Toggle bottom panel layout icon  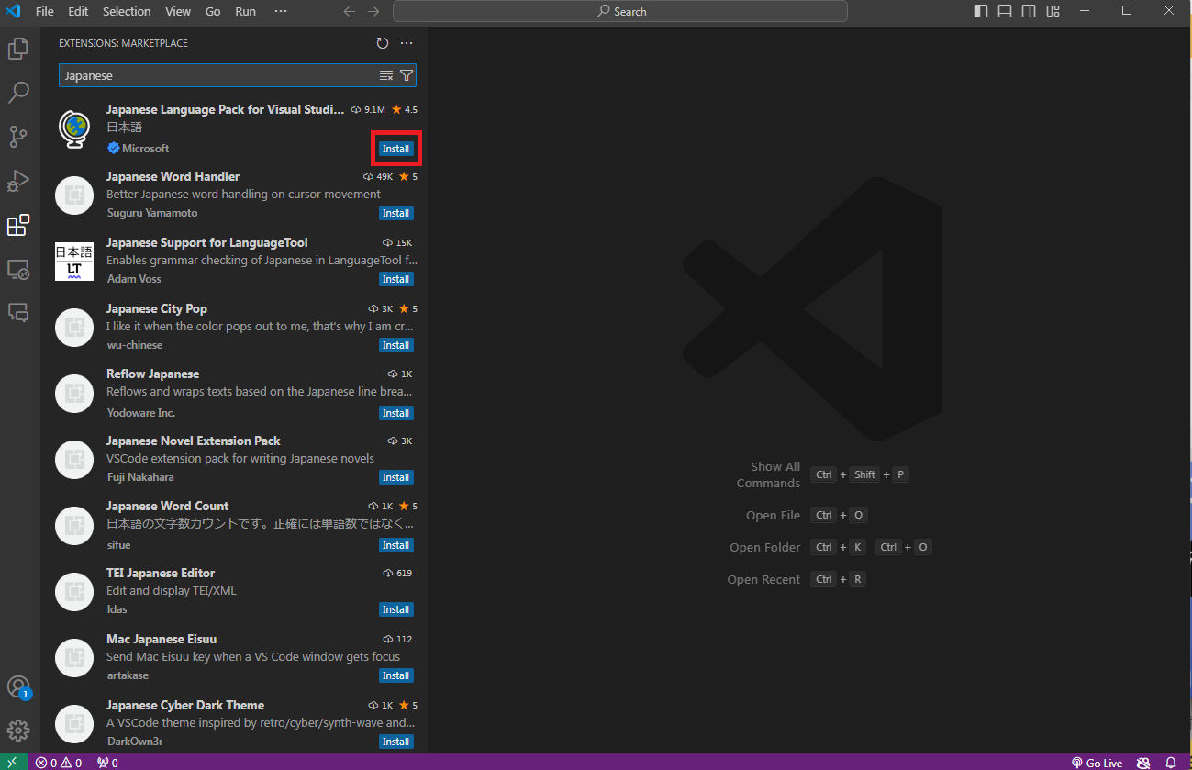tap(1005, 11)
